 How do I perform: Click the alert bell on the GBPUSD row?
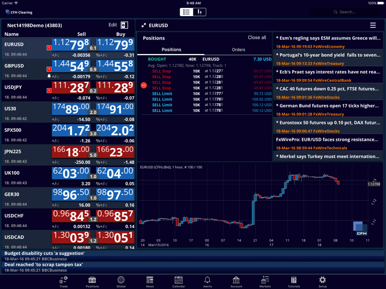pos(49,76)
